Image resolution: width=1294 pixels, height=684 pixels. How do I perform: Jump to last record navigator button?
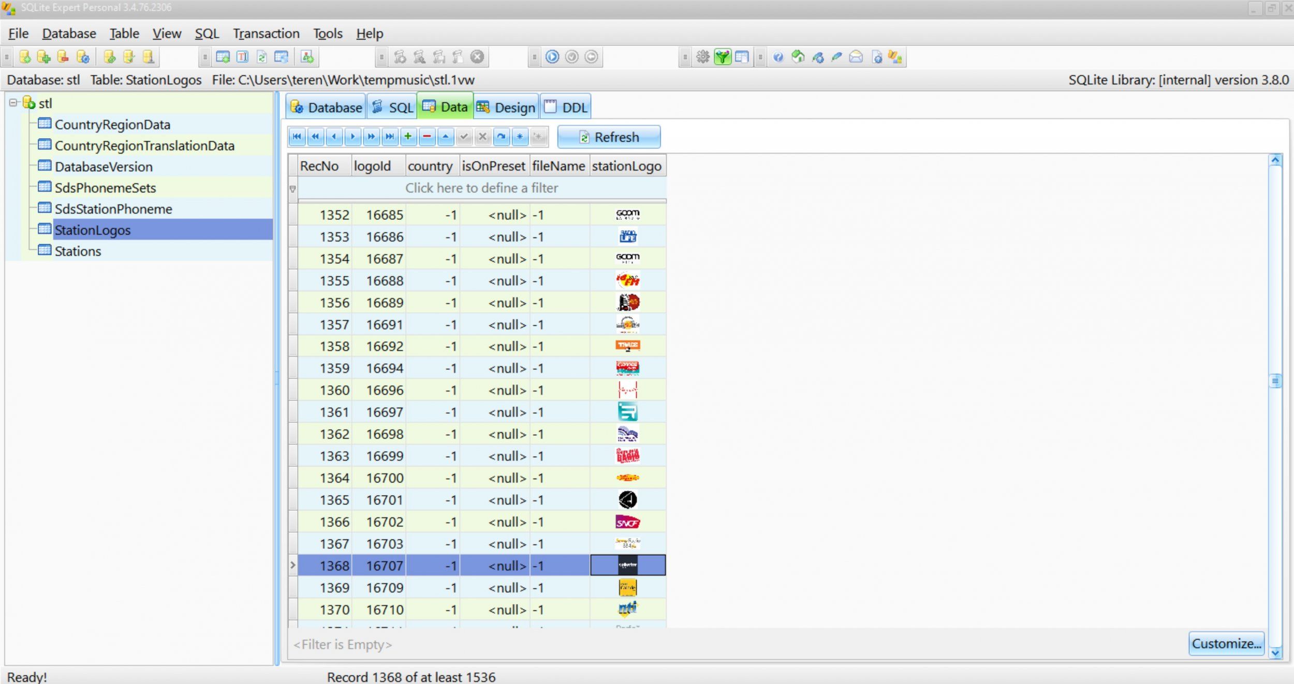click(x=390, y=137)
